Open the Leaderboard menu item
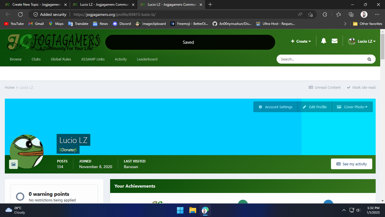 [x=147, y=59]
